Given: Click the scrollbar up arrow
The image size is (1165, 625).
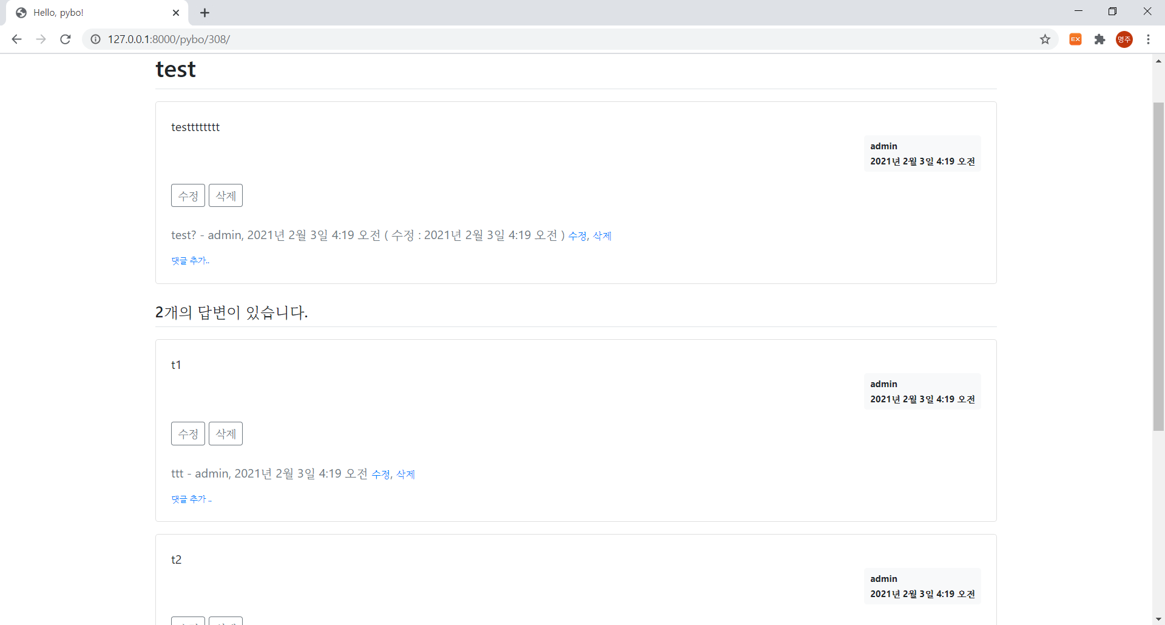Looking at the screenshot, I should click(x=1158, y=61).
